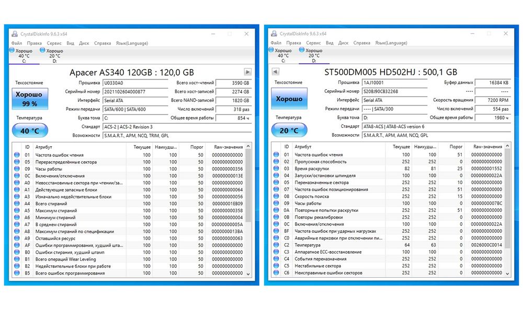This screenshot has height=310, width=523.
Task: Click 20 °C temperature button in right window
Action: pos(289,130)
